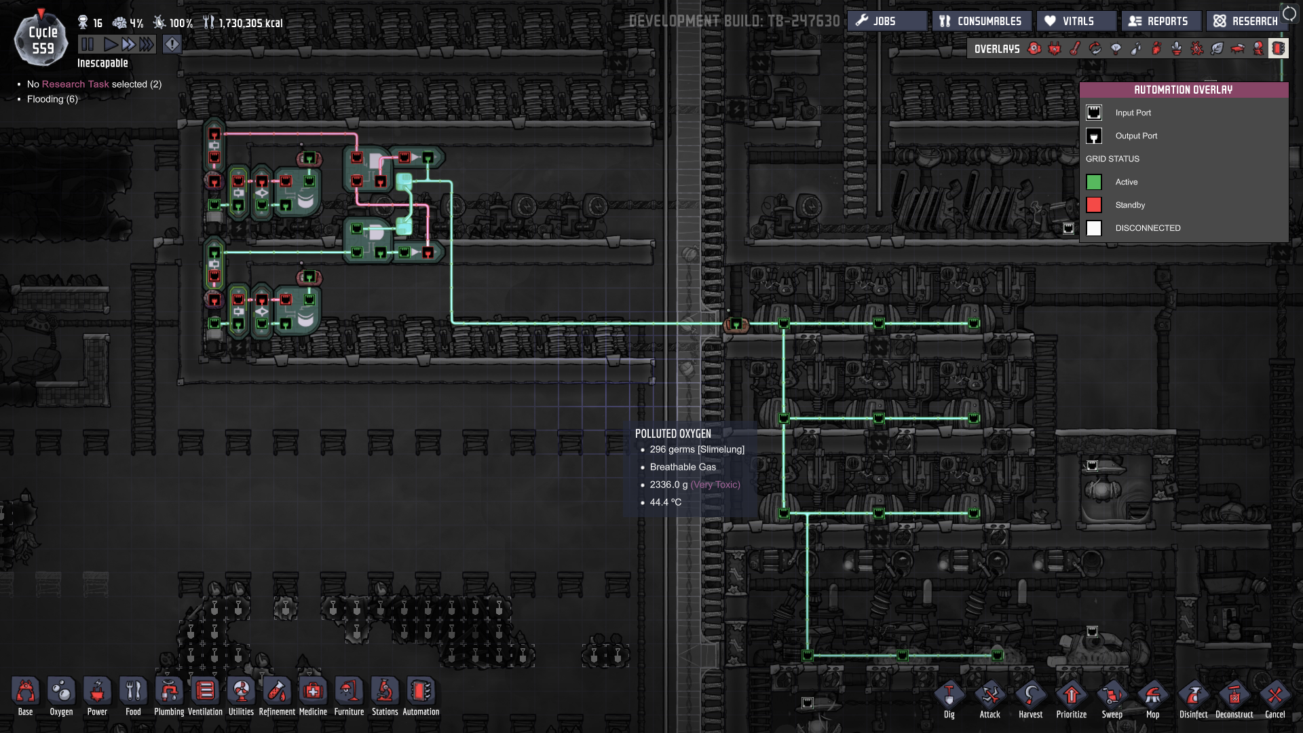Open the Germ overlay icon
1303x733 pixels.
coord(1197,49)
